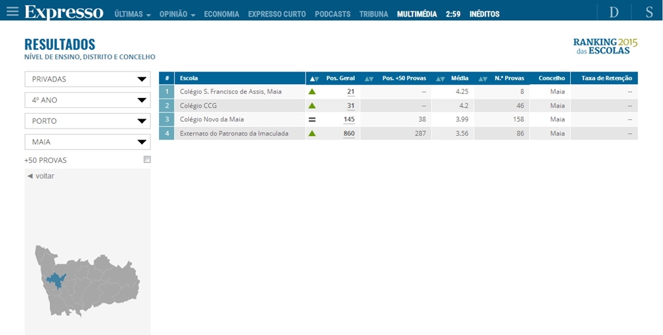Click the voltar link above the map
Screen dimensions: 663x335
45,176
